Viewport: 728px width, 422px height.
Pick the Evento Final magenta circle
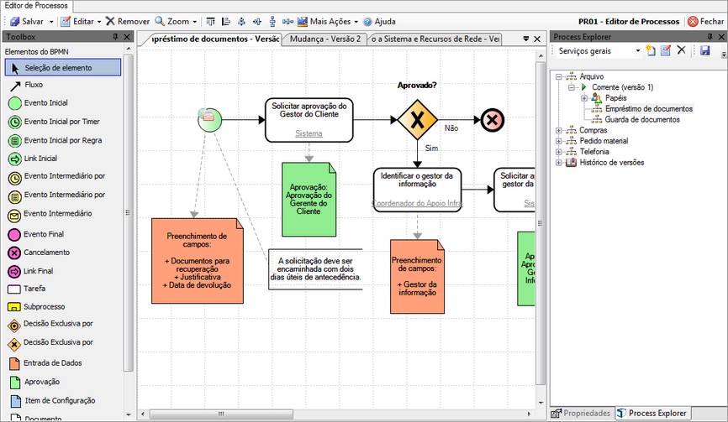pyautogui.click(x=36, y=234)
